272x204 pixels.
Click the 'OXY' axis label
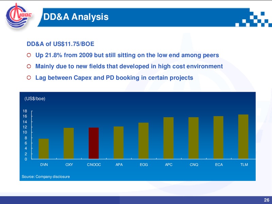69,165
